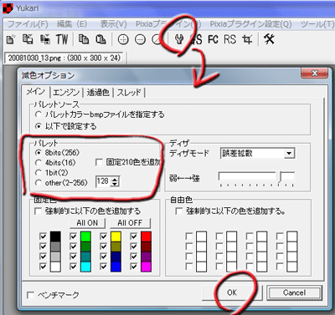Open the 表示(V) menu
The height and width of the screenshot is (315, 335).
(113, 24)
